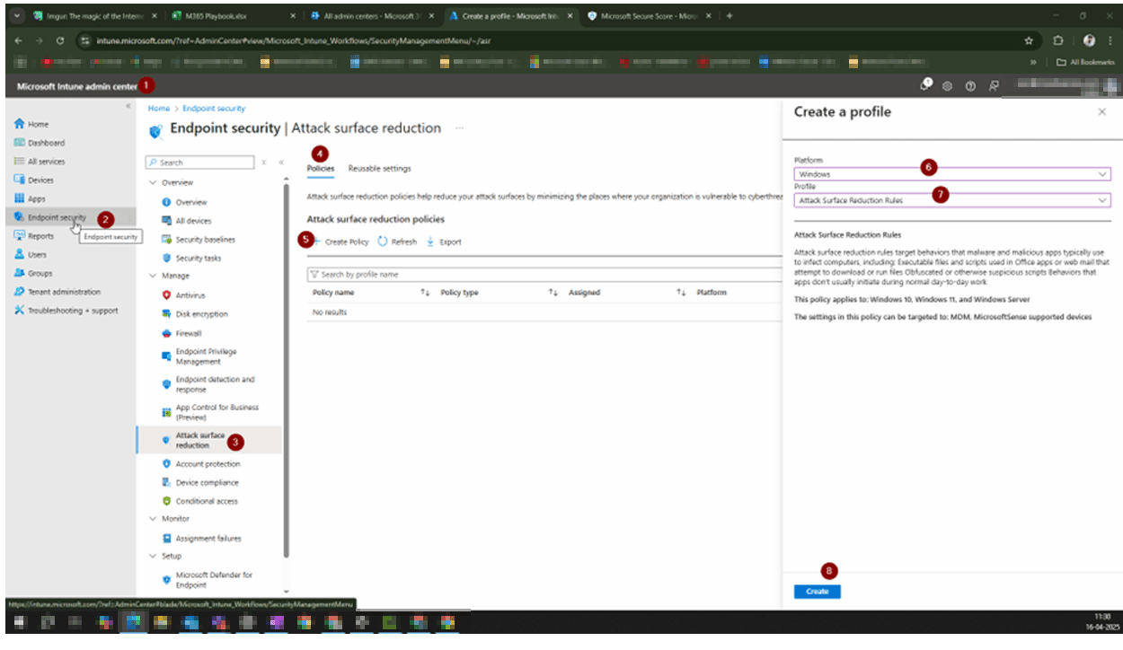The height and width of the screenshot is (650, 1123).
Task: Switch to All admin centers browser tab
Action: tap(372, 16)
